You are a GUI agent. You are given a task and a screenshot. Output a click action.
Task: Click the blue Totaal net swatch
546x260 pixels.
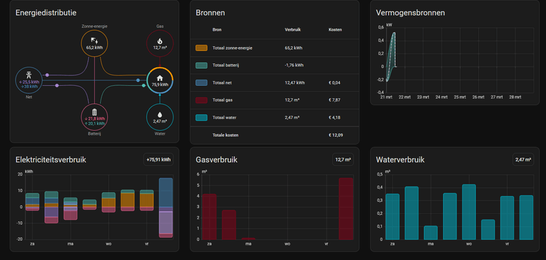[x=201, y=82]
